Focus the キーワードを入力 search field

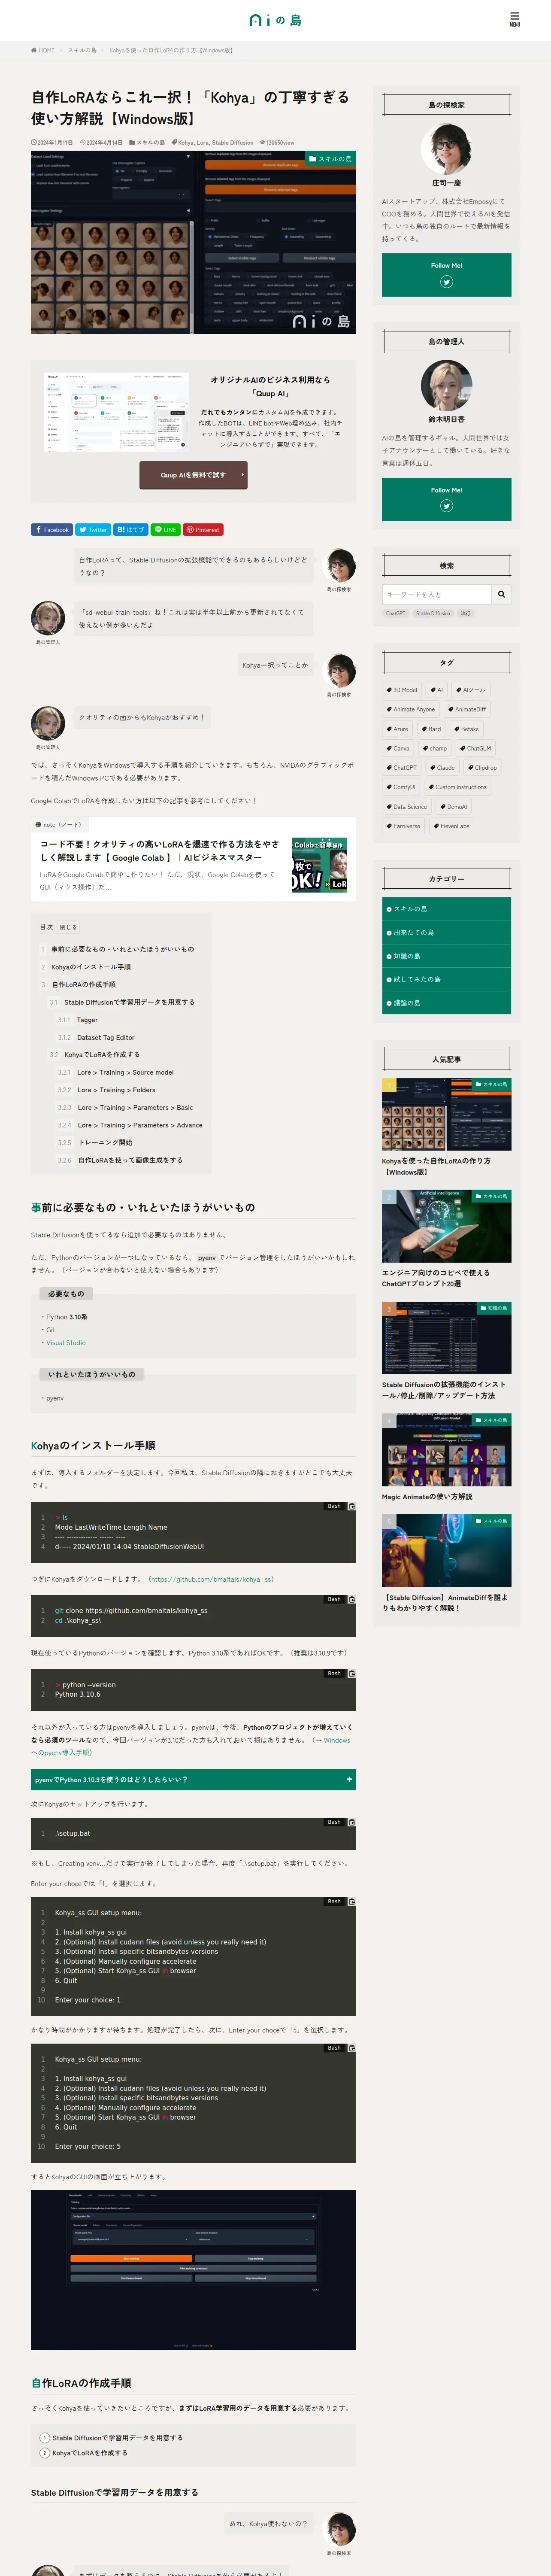point(437,594)
